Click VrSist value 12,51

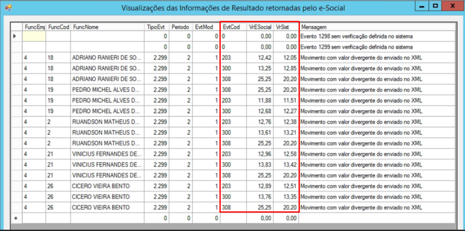click(x=289, y=186)
